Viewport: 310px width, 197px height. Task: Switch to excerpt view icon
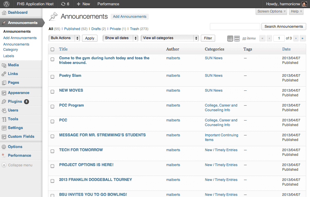(x=237, y=38)
